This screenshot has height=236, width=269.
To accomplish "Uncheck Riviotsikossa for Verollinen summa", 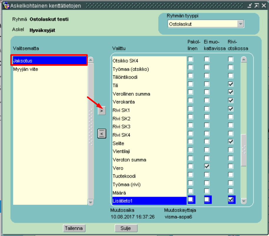I will [x=230, y=92].
